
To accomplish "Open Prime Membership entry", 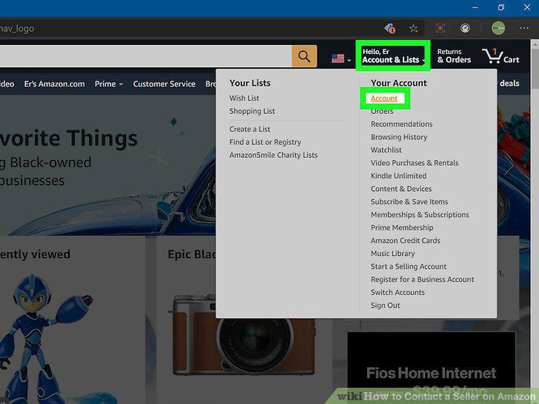I will (x=402, y=228).
